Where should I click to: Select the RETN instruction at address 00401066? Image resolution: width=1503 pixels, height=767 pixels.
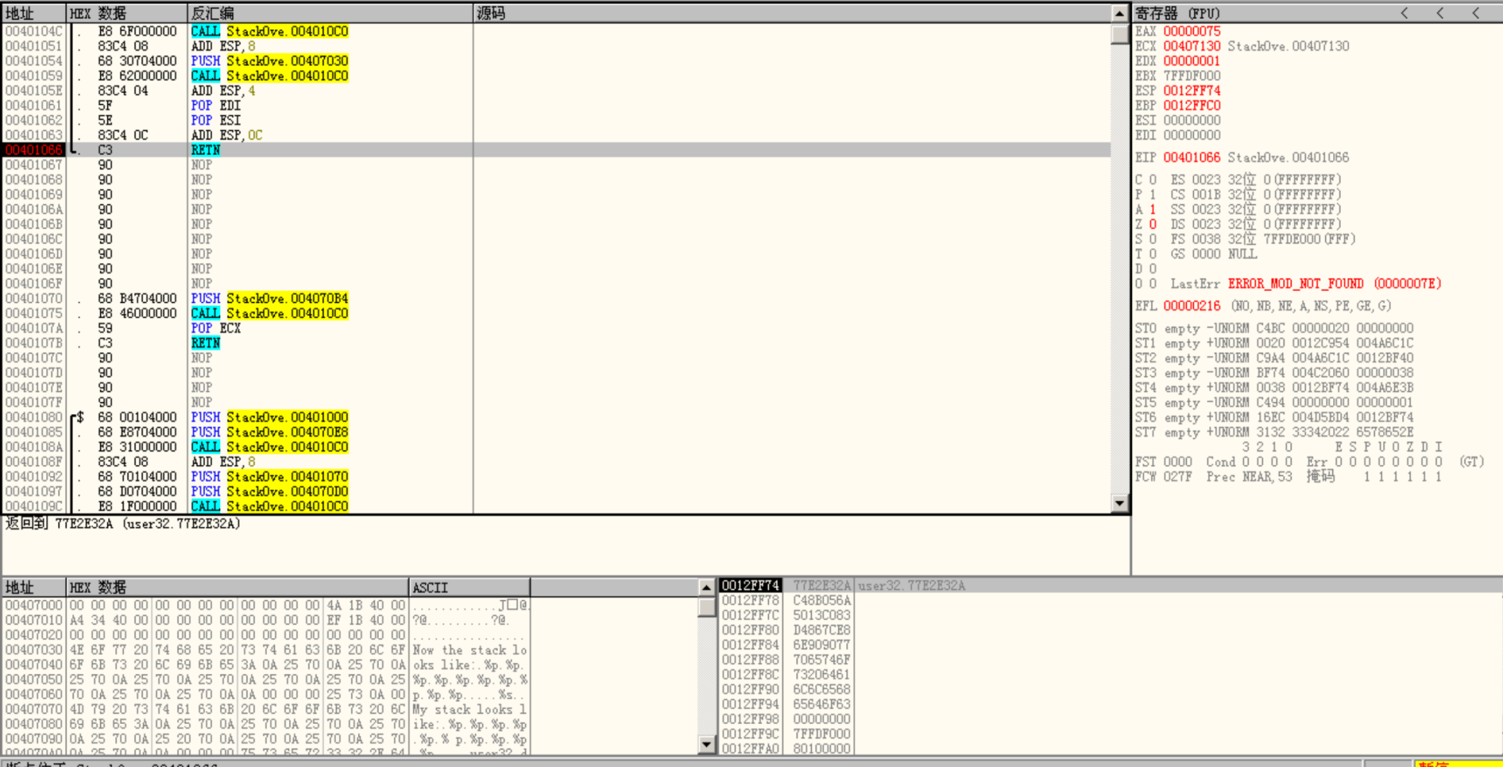(x=557, y=150)
